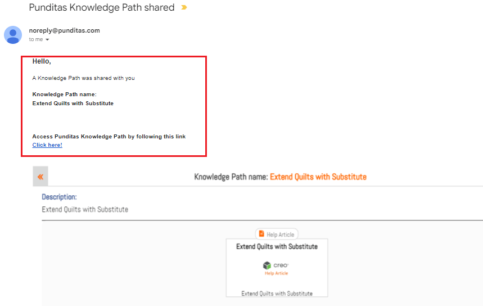483x306 pixels.
Task: Click sender address noreply@punditas.com
Action: (64, 30)
